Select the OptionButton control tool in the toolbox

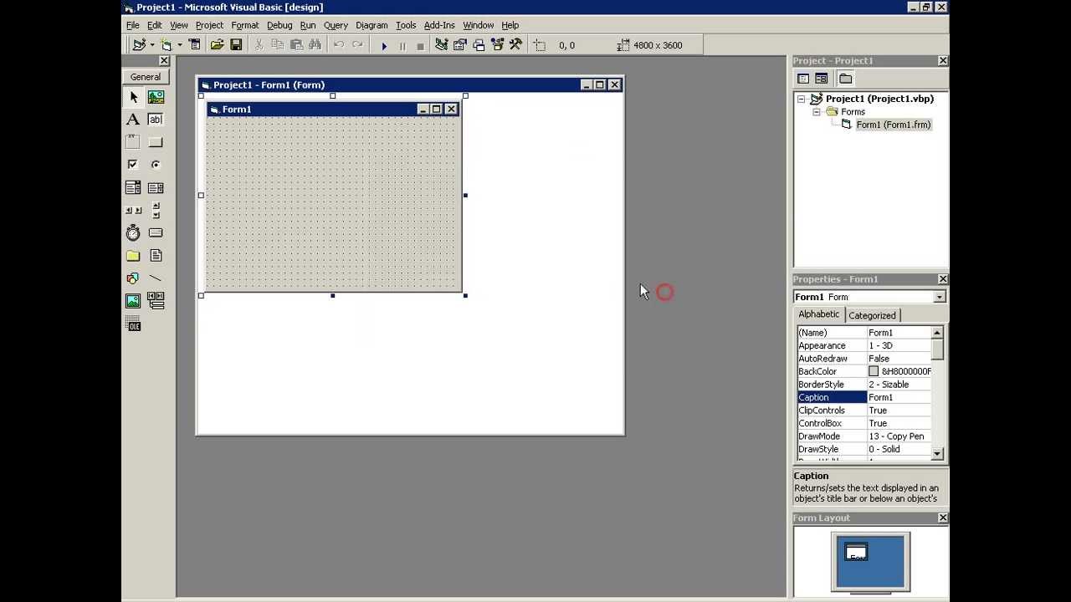click(156, 165)
